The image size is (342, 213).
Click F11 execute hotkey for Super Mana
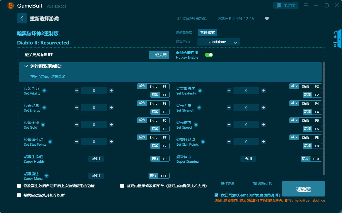(x=159, y=176)
